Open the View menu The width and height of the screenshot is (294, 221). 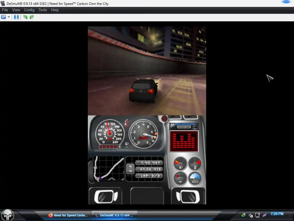(x=16, y=10)
